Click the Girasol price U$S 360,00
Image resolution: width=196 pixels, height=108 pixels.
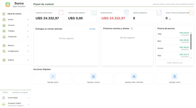coord(184,47)
